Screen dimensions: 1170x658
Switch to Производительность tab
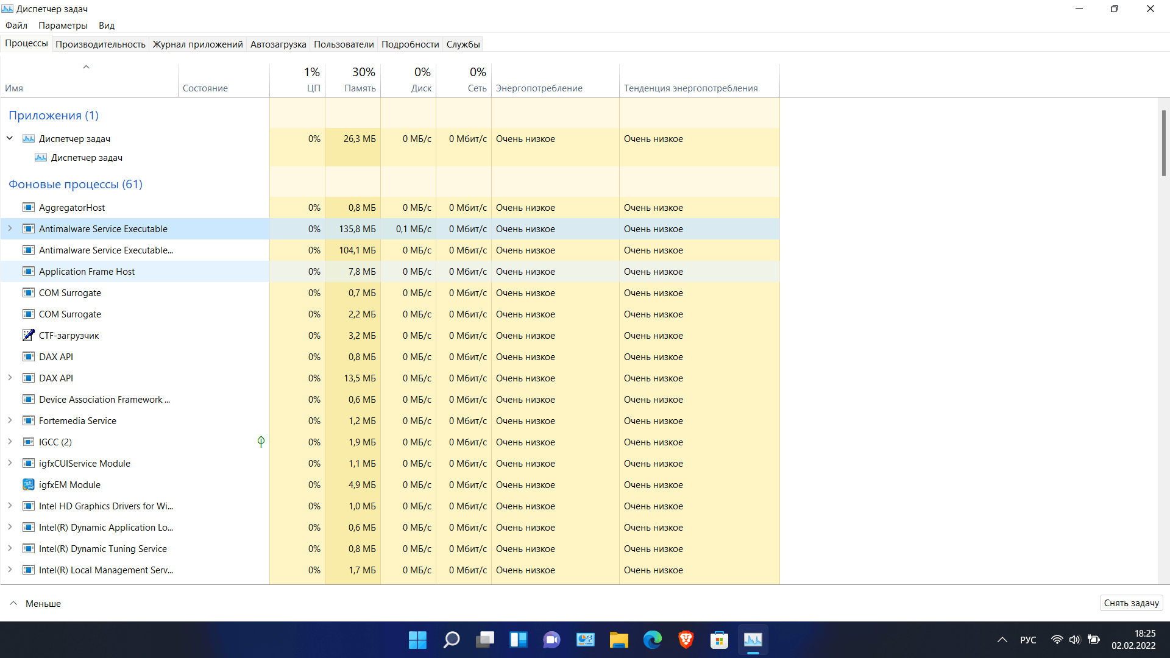101,44
